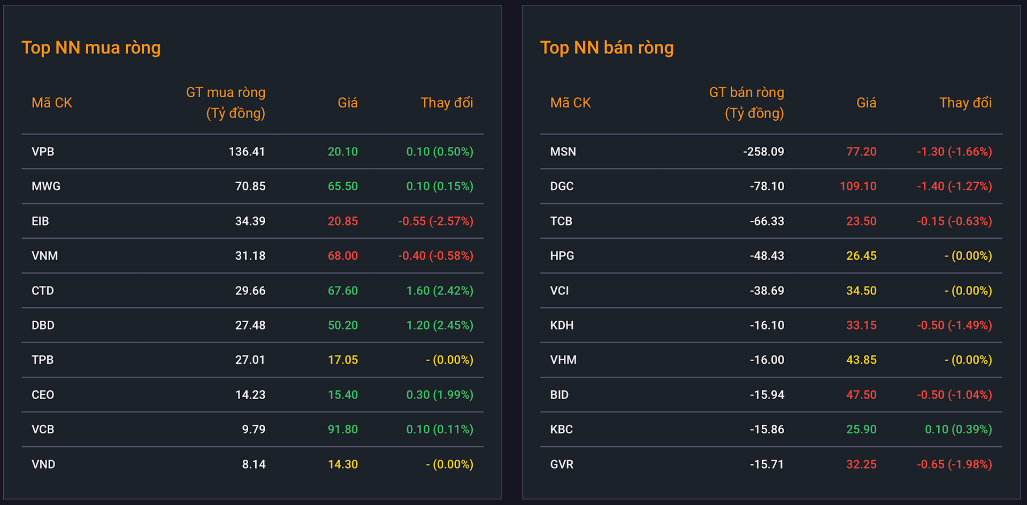Click the VPB stock ticker

(x=43, y=152)
